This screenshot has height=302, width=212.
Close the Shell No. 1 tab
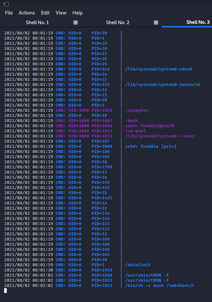(x=76, y=23)
